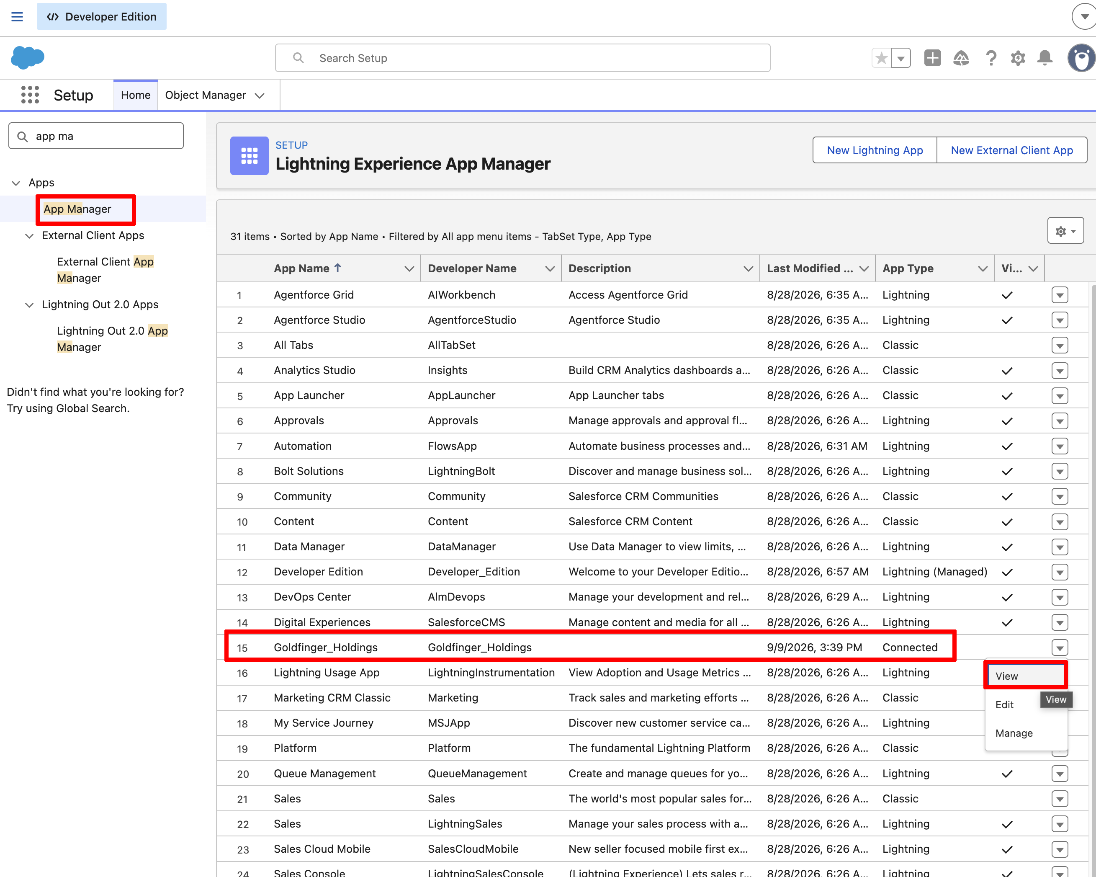Open the favorites list dropdown arrow
1096x877 pixels.
pyautogui.click(x=901, y=58)
